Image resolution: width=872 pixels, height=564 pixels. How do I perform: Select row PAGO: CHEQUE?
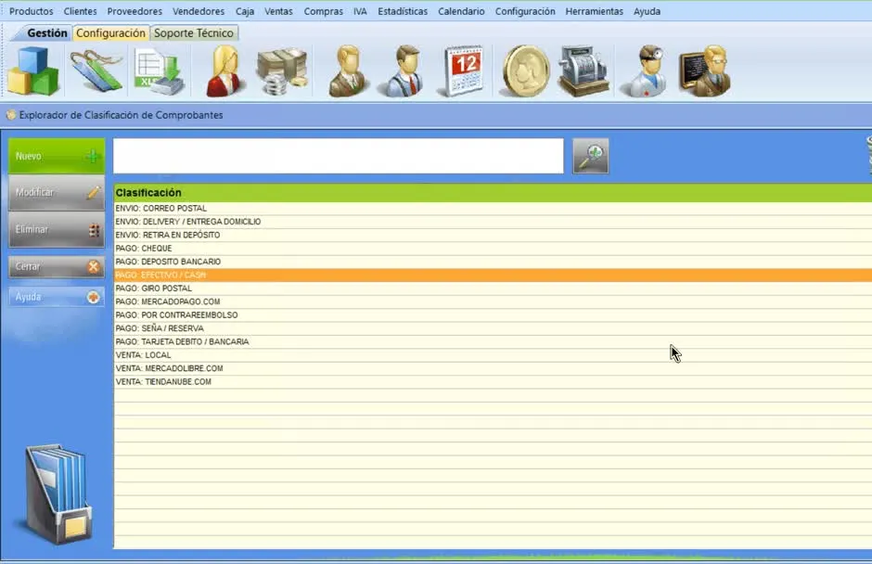click(493, 249)
